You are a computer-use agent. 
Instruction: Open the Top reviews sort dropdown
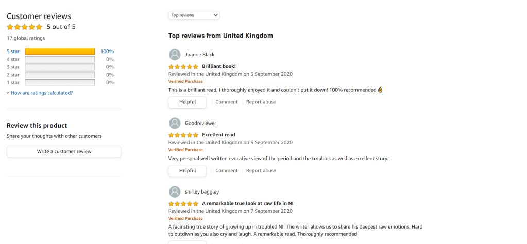[x=194, y=15]
